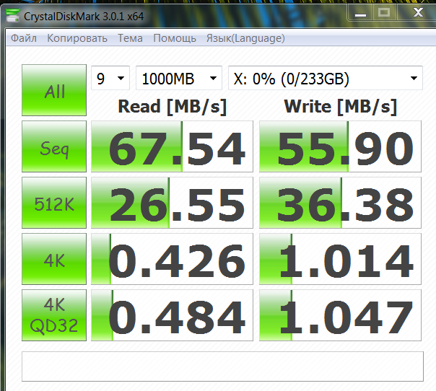Viewport: 436px width, 391px height.
Task: Start the 512K test
Action: click(x=54, y=203)
